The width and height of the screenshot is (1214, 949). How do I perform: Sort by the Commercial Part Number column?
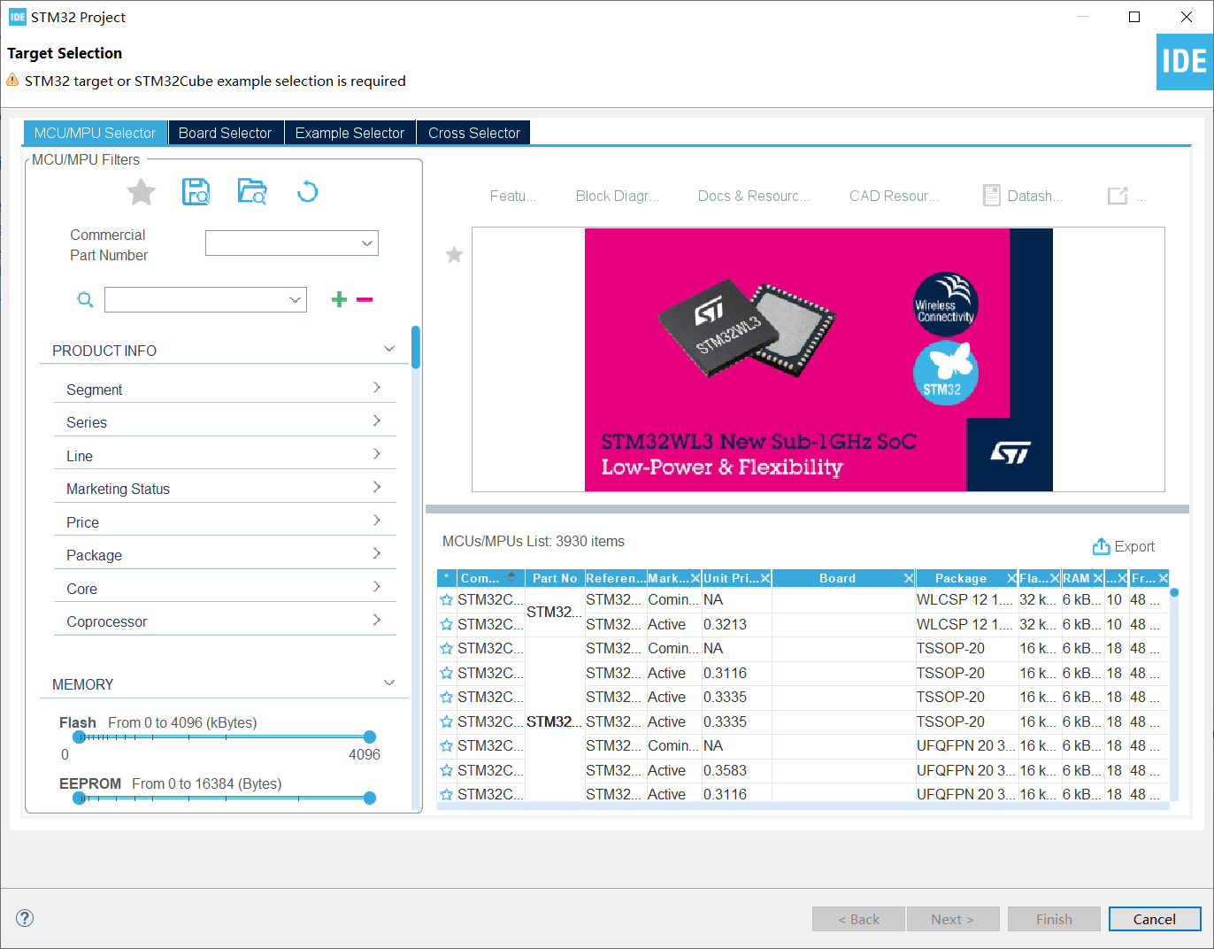pos(491,578)
